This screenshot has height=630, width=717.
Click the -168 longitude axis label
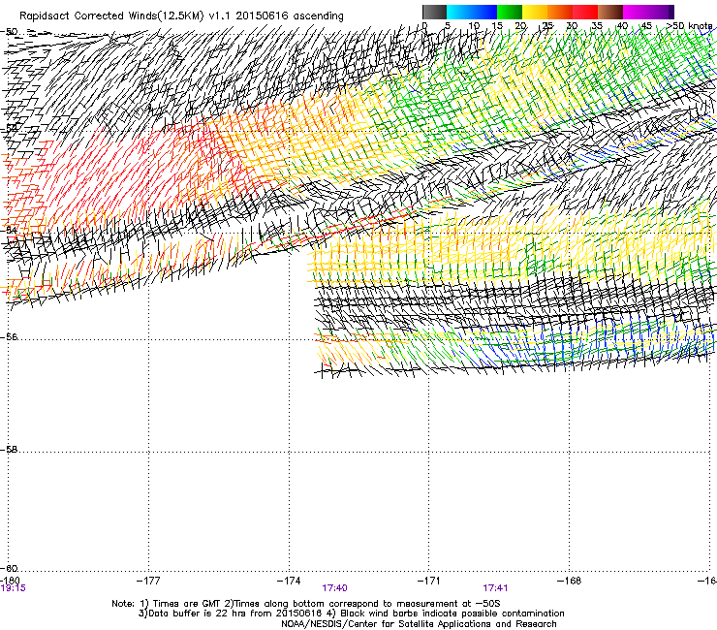pos(570,581)
